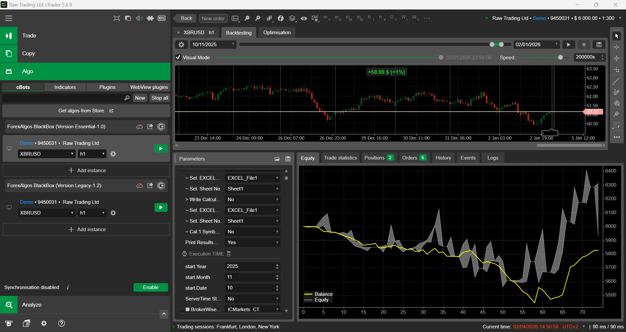Switch to the Trade statistics tab
626x332 pixels.
(340, 158)
